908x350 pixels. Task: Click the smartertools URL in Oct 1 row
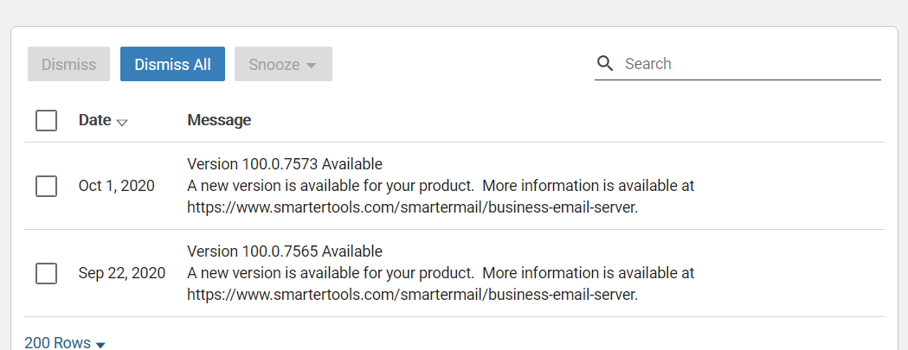tap(412, 207)
